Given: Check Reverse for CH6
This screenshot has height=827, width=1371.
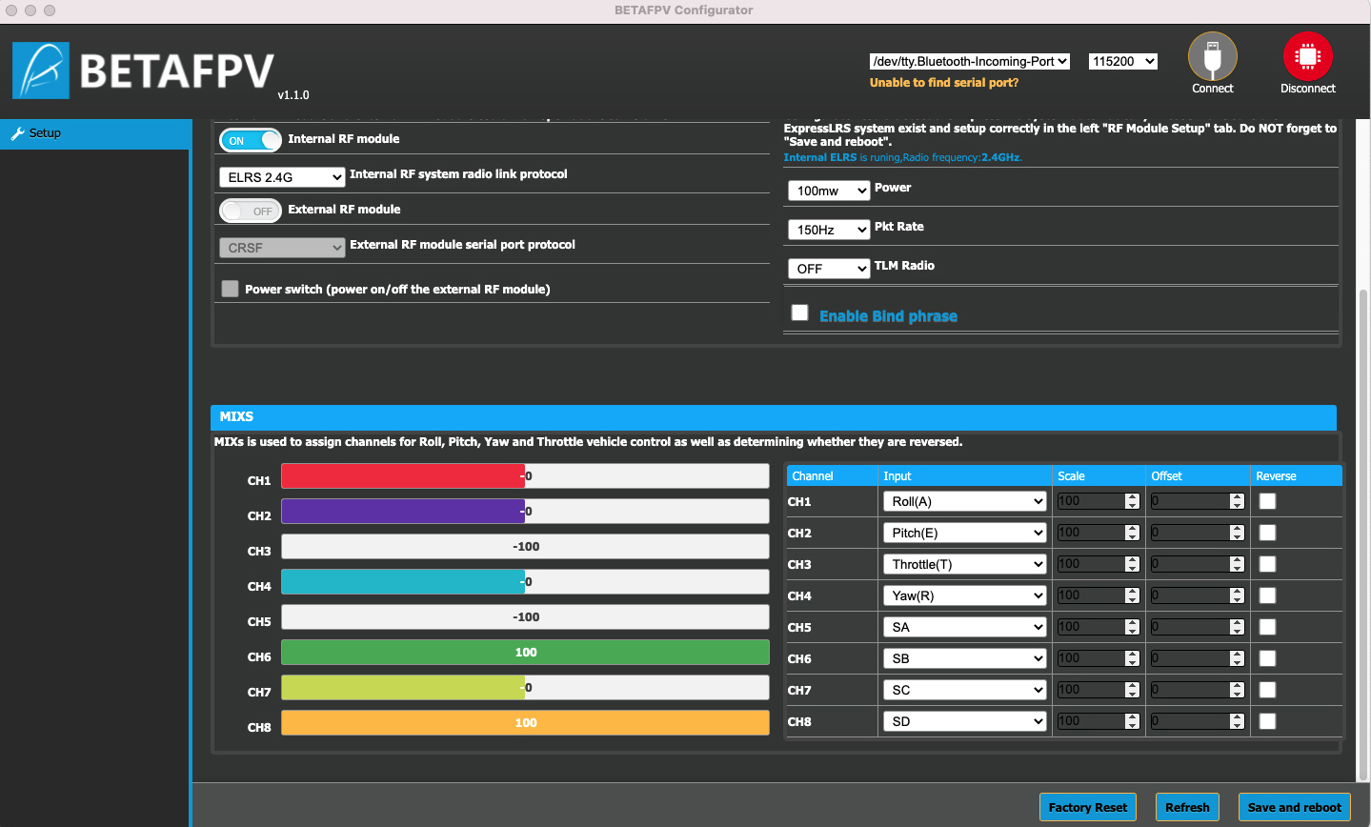Looking at the screenshot, I should [1267, 658].
